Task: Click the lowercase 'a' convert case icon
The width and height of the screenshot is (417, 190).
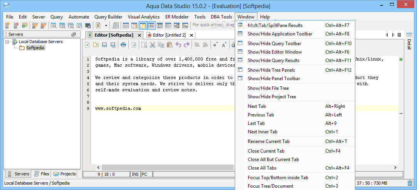Action: (x=215, y=45)
